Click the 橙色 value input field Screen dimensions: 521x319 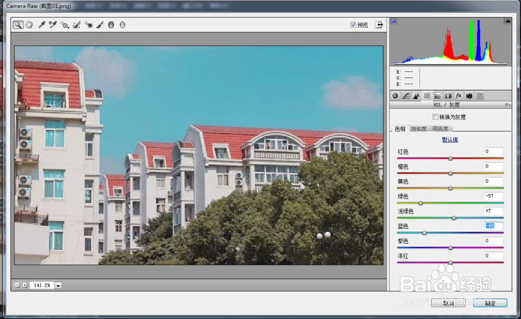pos(493,166)
